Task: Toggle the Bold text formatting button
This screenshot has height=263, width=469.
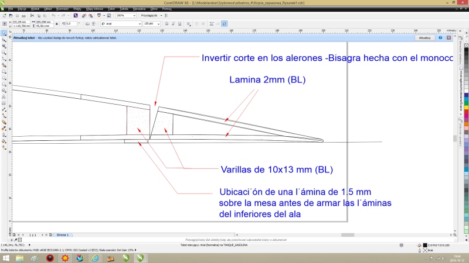Action: pos(167,23)
